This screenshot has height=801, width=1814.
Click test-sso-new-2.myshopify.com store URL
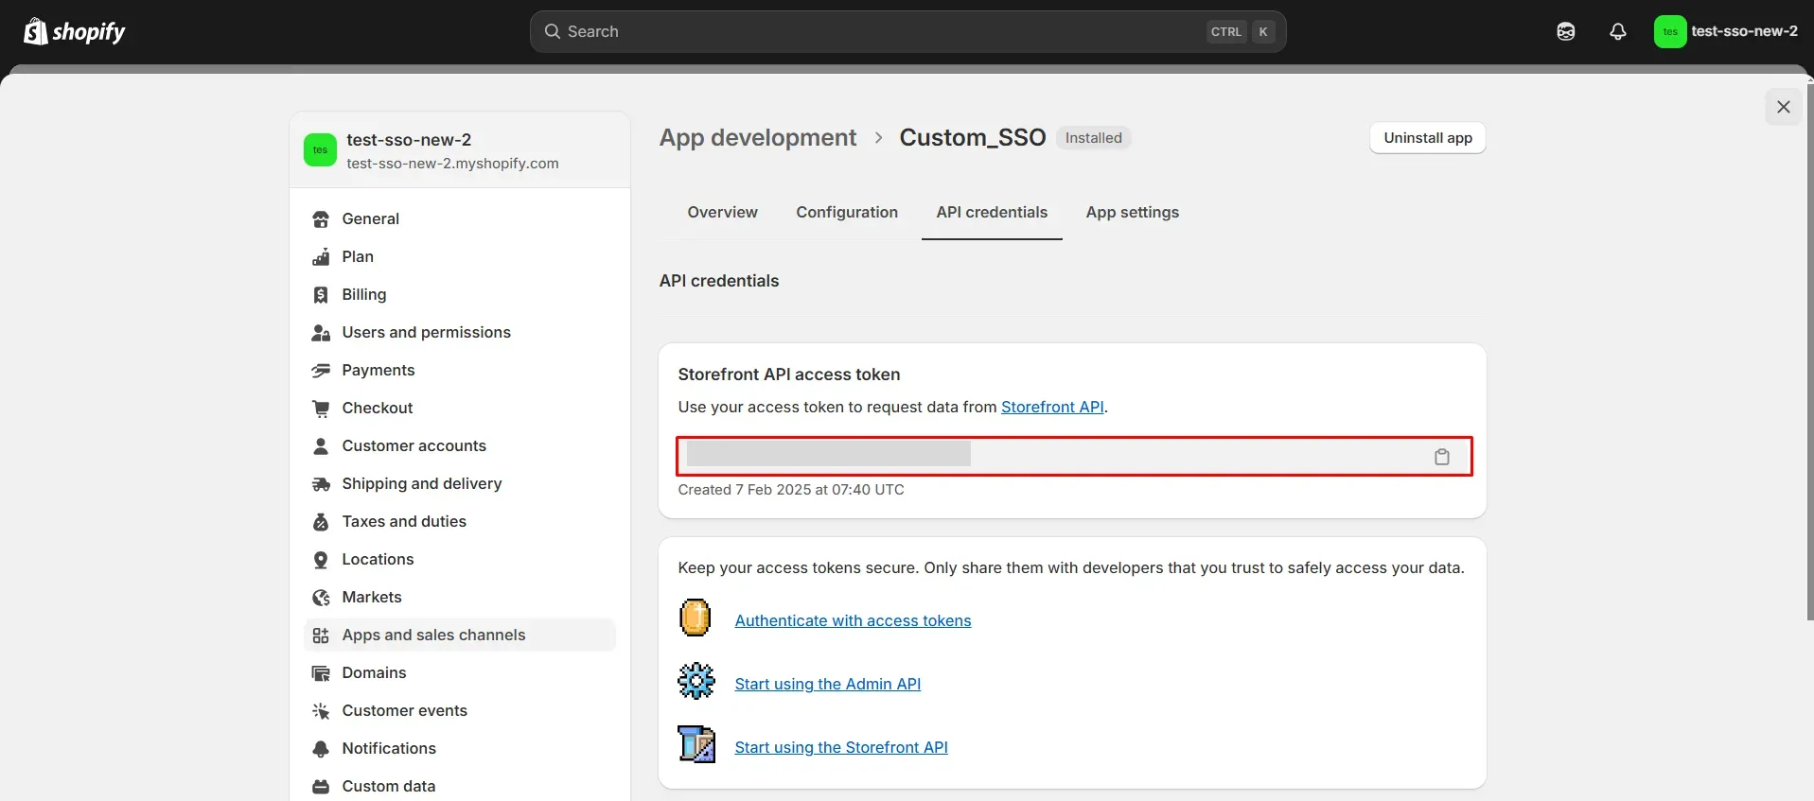(x=452, y=164)
